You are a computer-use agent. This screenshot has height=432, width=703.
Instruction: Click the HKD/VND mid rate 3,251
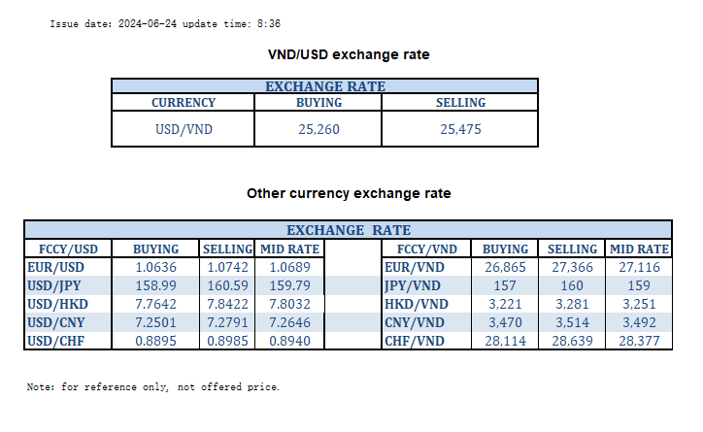tap(638, 304)
